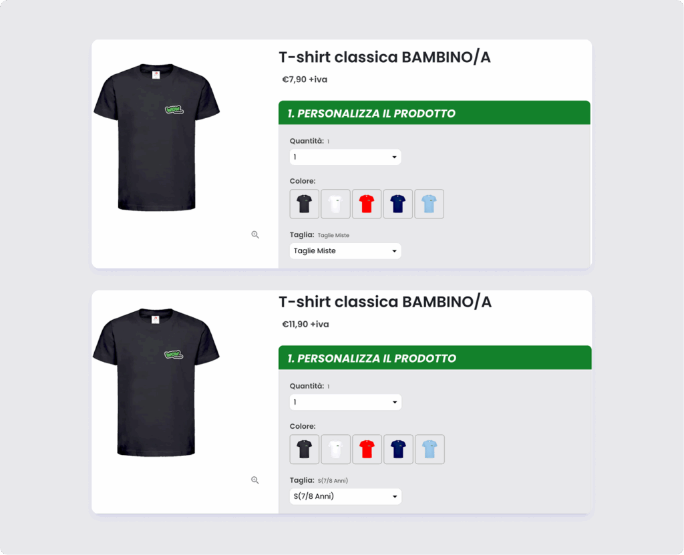Open the Taglie Miste size dropdown
This screenshot has width=684, height=555.
point(345,251)
